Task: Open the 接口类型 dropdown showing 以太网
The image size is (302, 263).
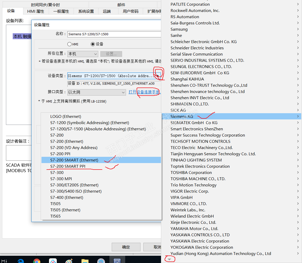Action: (x=97, y=92)
